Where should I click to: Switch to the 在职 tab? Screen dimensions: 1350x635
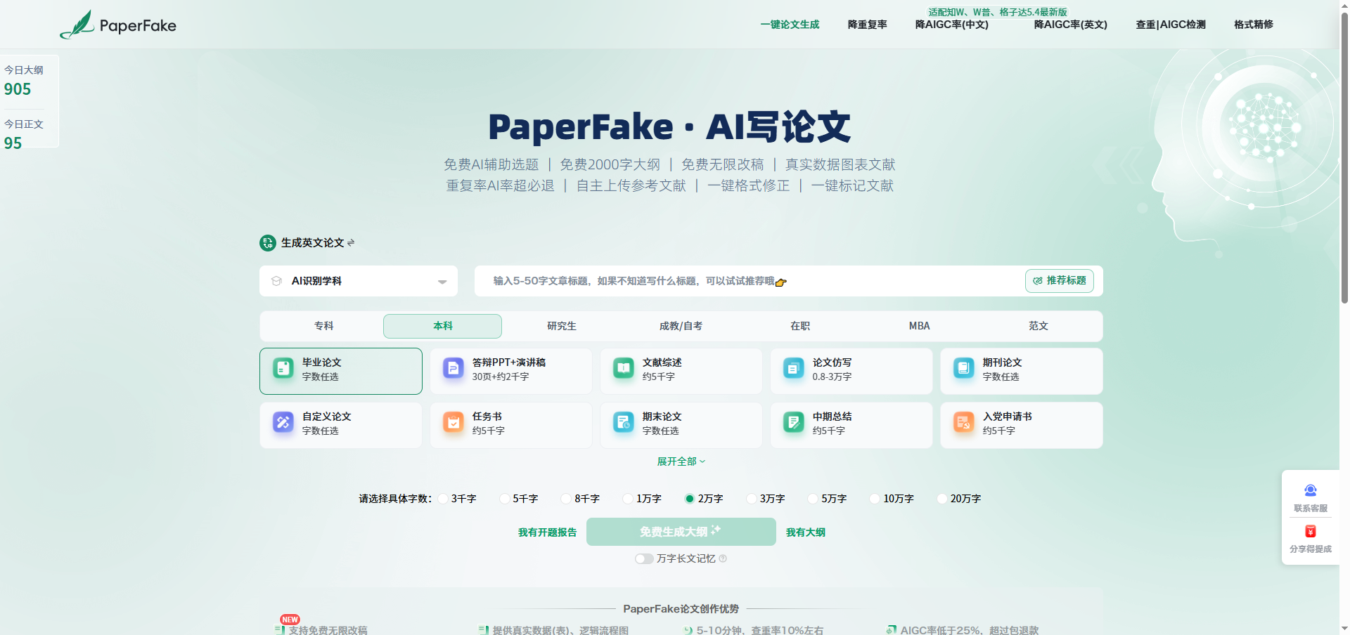click(800, 326)
